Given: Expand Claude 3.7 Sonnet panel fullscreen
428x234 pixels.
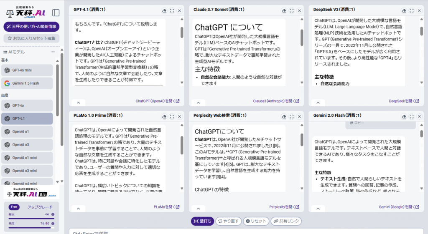Looking at the screenshot, I should tap(292, 10).
